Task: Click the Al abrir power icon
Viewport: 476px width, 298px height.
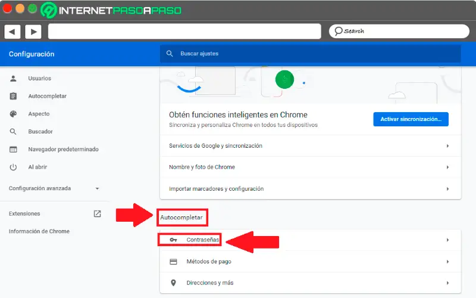Action: click(13, 167)
